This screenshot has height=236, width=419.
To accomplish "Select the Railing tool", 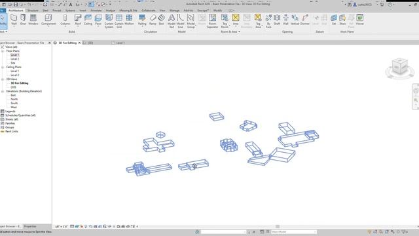I will click(x=142, y=20).
